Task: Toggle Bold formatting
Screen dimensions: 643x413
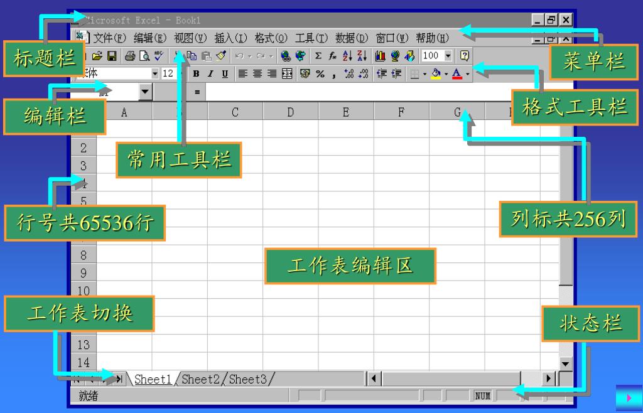Action: coord(196,74)
